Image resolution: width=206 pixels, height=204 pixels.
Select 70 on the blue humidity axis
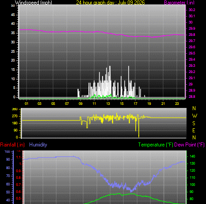click(8, 176)
